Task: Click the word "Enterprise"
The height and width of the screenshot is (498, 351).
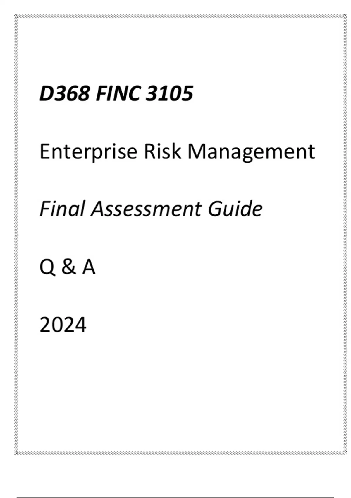Action: [88, 152]
